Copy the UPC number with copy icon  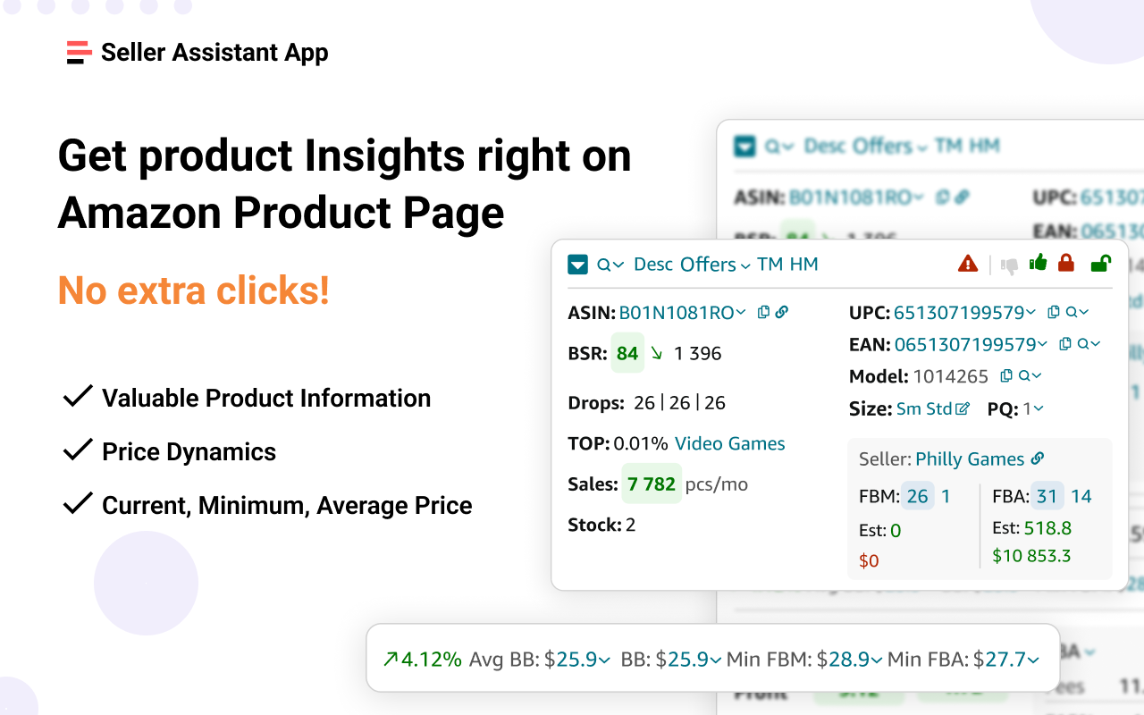(1053, 312)
